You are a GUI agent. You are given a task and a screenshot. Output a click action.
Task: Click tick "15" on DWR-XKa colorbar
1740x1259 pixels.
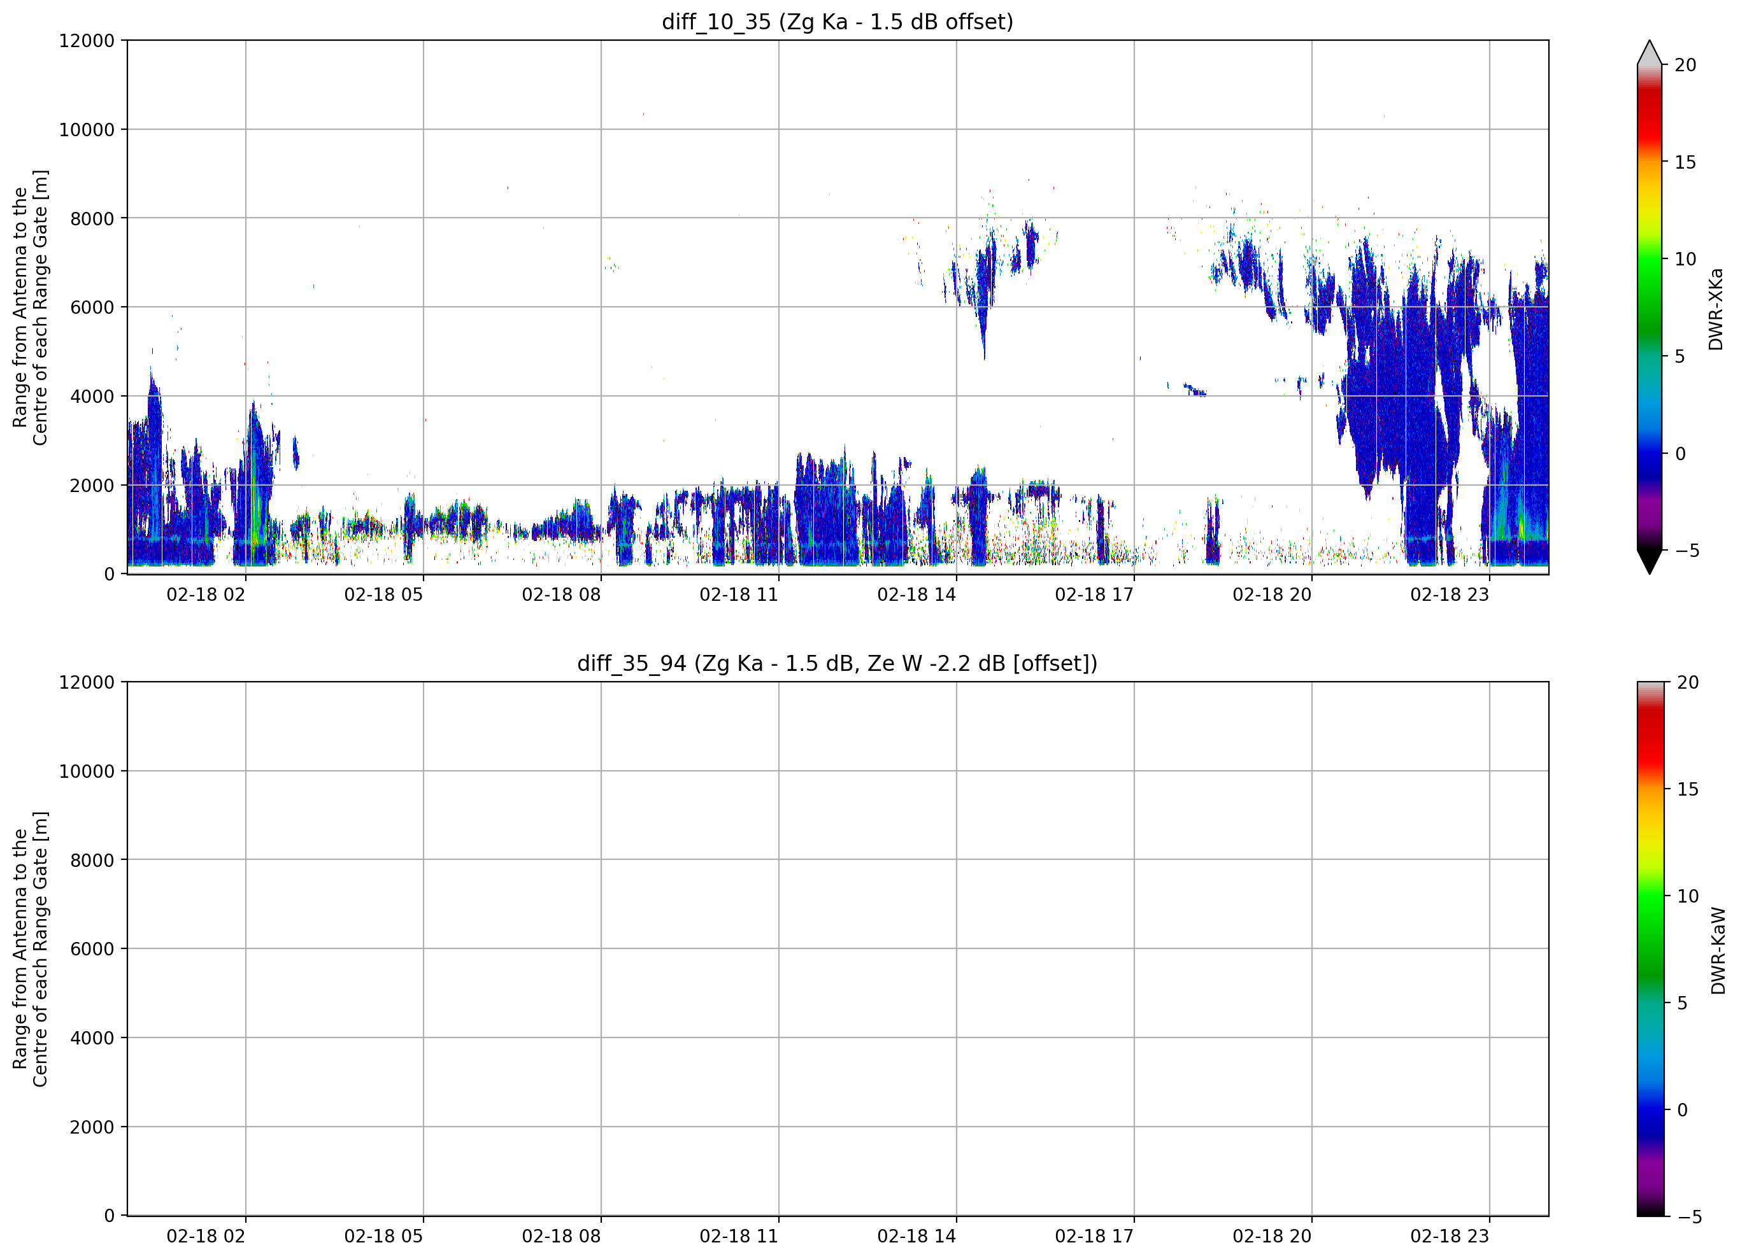pos(1685,162)
